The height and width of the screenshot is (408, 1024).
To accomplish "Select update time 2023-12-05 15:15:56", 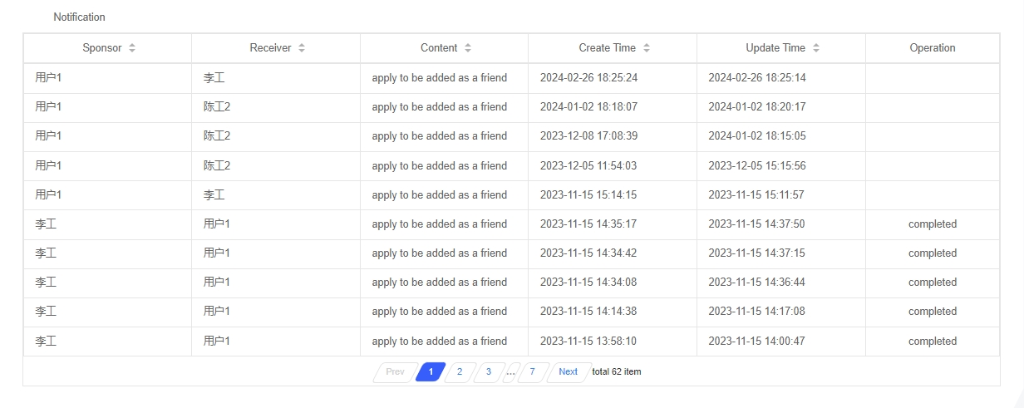I will (x=757, y=166).
